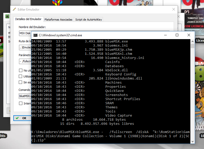The height and width of the screenshot is (149, 204).
Task: Click the Tools directory entry
Action: click(x=110, y=111)
